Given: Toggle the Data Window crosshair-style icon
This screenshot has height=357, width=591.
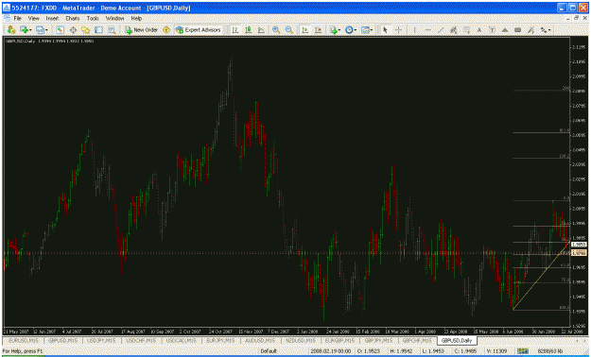Looking at the screenshot, I should pos(73,30).
